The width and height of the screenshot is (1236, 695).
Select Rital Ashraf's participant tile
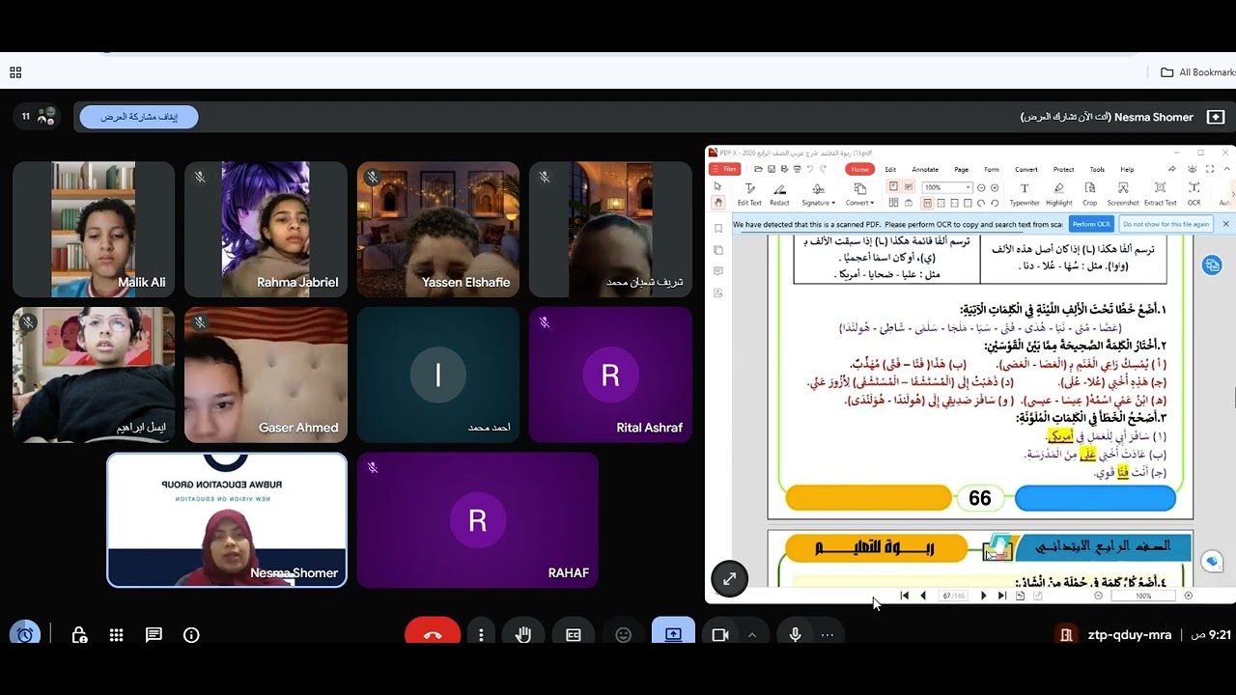click(610, 375)
